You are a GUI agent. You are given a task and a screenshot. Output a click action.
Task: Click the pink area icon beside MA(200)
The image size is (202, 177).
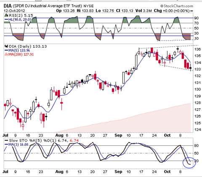pyautogui.click(x=6, y=54)
